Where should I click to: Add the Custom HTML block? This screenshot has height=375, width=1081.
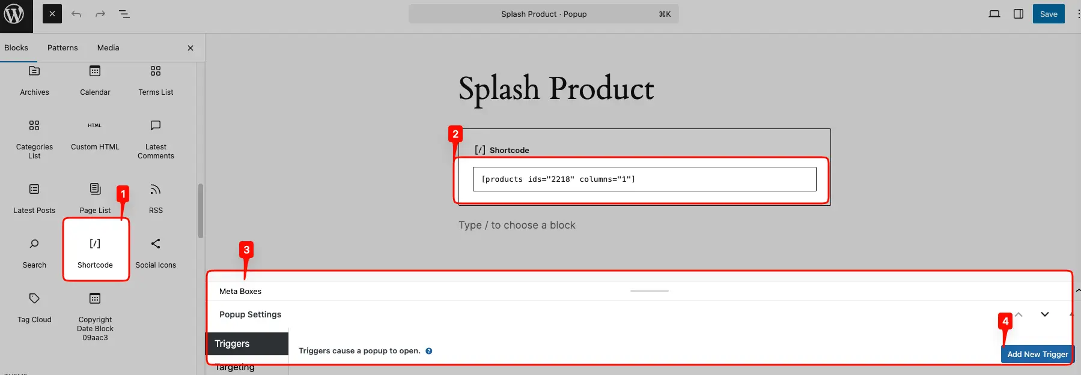95,134
